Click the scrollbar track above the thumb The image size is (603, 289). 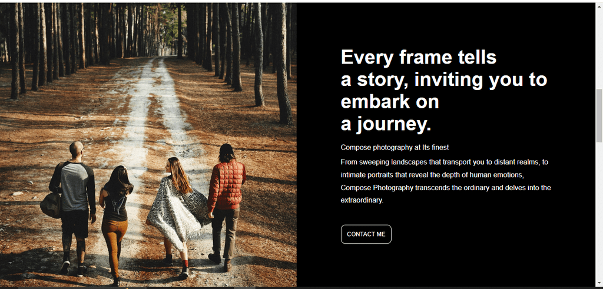click(599, 49)
